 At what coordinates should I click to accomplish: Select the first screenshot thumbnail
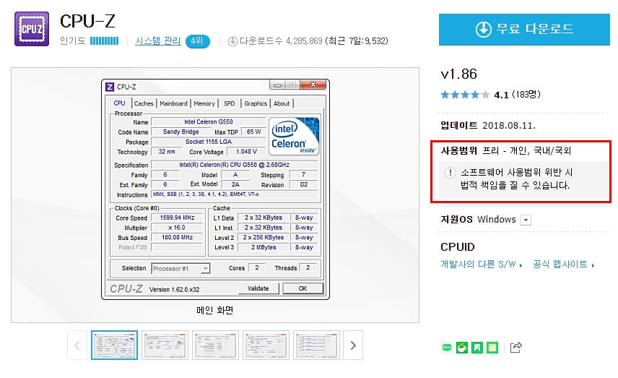point(114,345)
